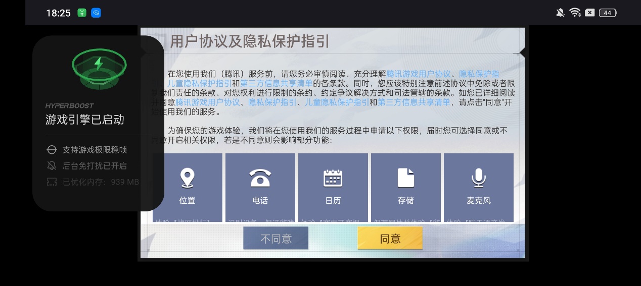
Task: Tap the 游戏引擎已启动 heading
Action: pyautogui.click(x=85, y=120)
